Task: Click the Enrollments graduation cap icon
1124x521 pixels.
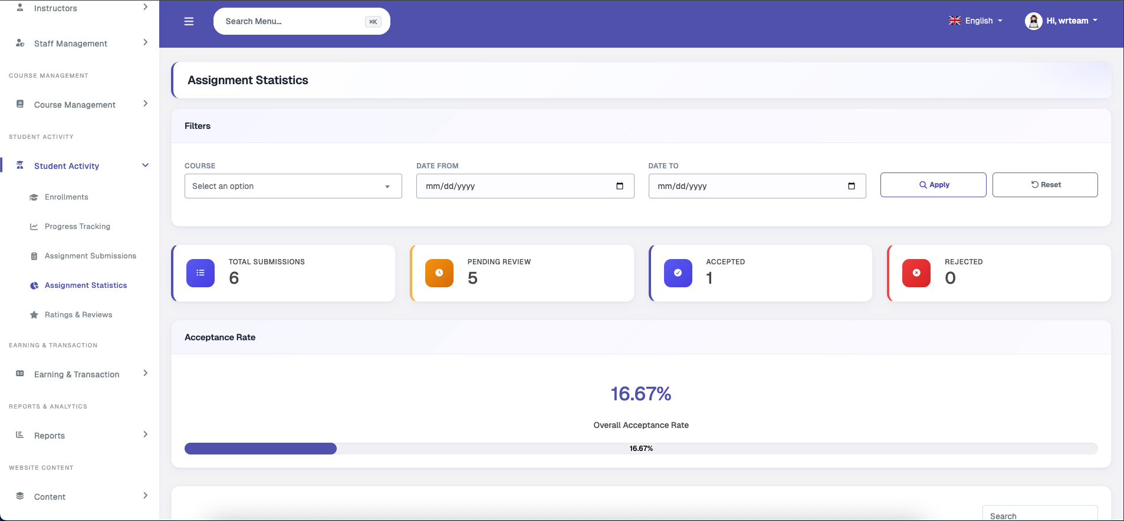Action: click(34, 197)
